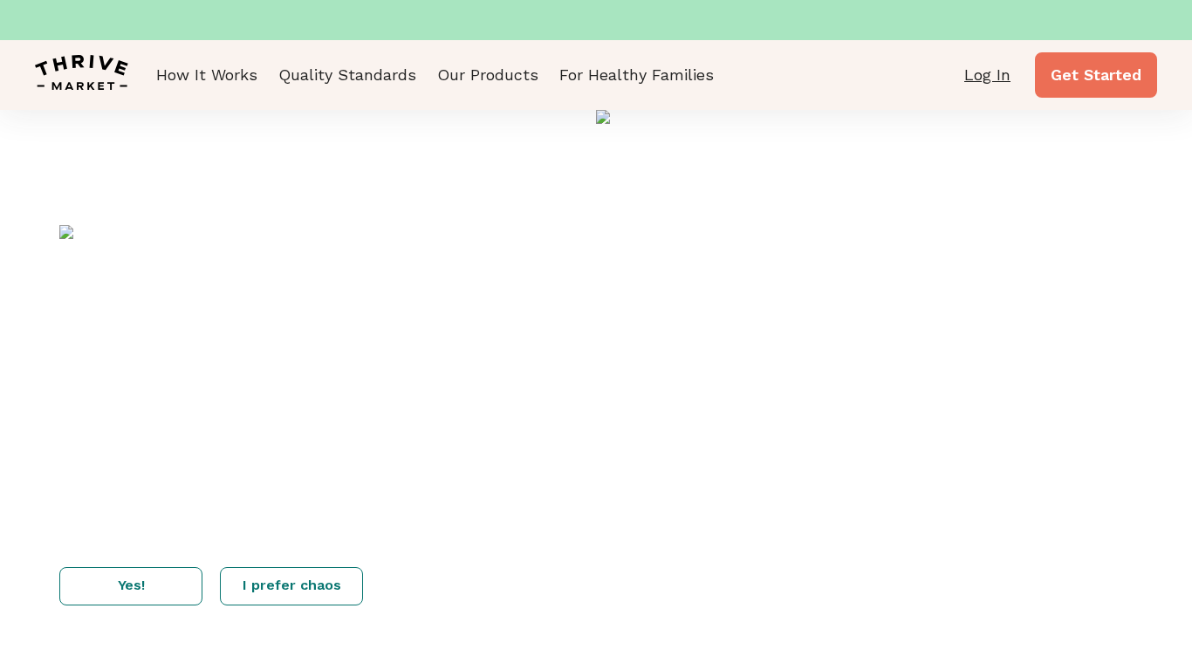Go to Our Products in the navigation

point(488,75)
